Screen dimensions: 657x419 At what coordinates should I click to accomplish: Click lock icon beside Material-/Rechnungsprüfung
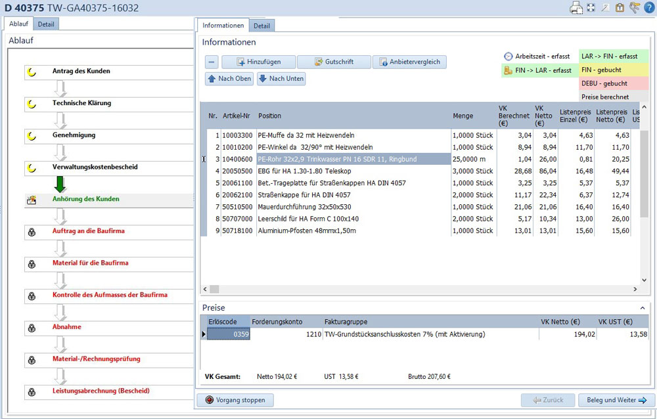coord(32,360)
